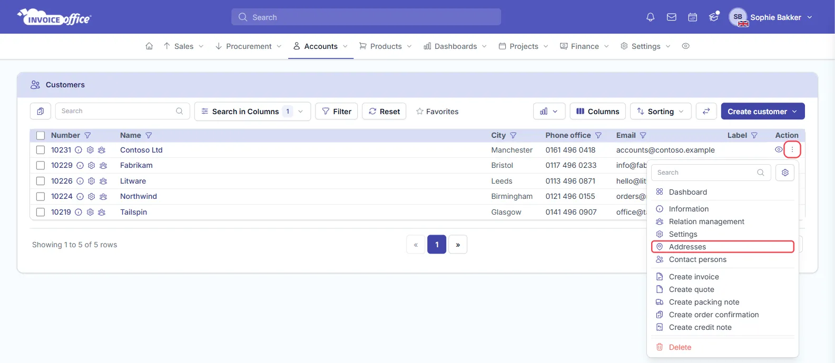The height and width of the screenshot is (363, 835).
Task: Filter the Label column
Action: (x=754, y=135)
